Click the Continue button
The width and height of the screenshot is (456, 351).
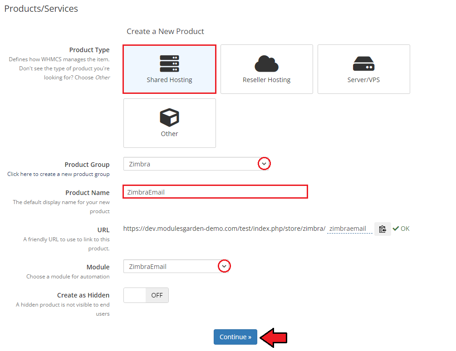click(235, 337)
